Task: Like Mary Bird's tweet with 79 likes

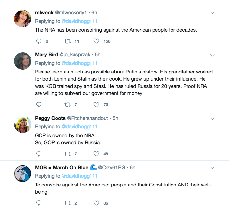Action: [x=96, y=105]
